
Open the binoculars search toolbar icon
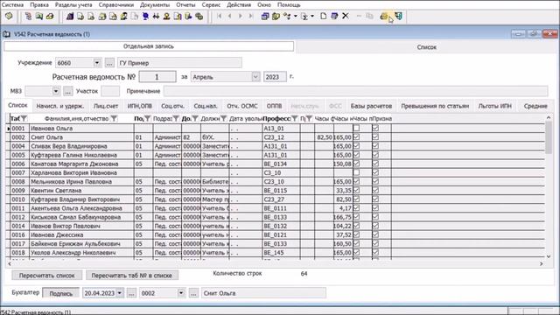click(156, 17)
